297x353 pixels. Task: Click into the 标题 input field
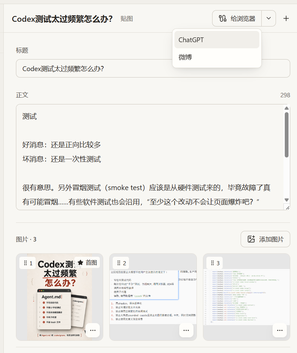coord(153,68)
